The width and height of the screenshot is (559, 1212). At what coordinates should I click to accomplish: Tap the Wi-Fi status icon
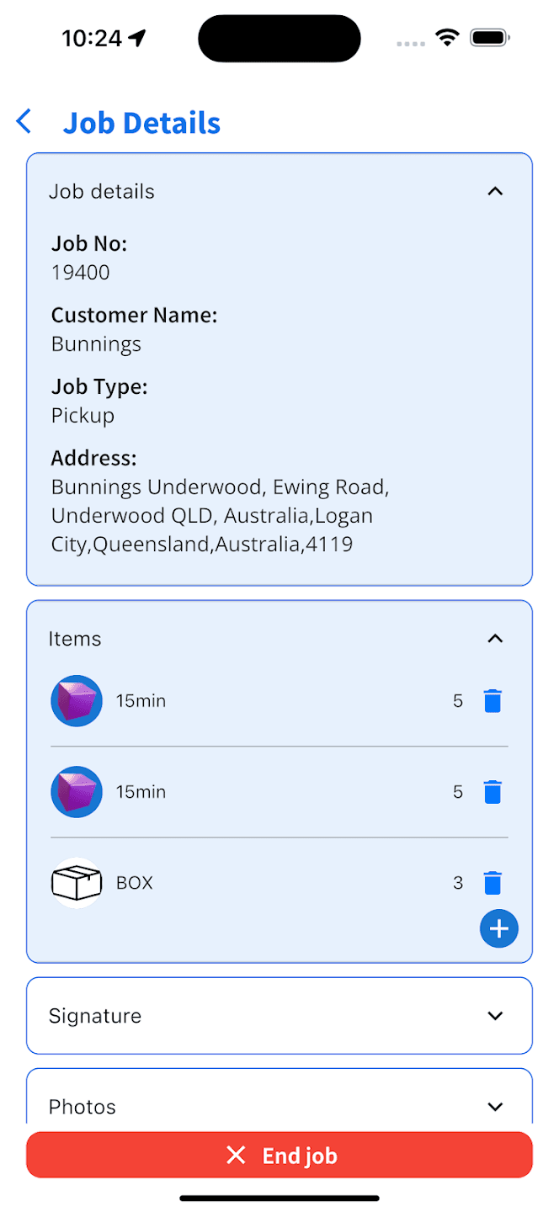pos(447,38)
